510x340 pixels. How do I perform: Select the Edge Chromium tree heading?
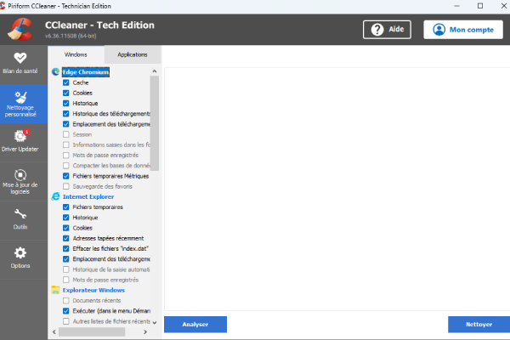tap(86, 72)
